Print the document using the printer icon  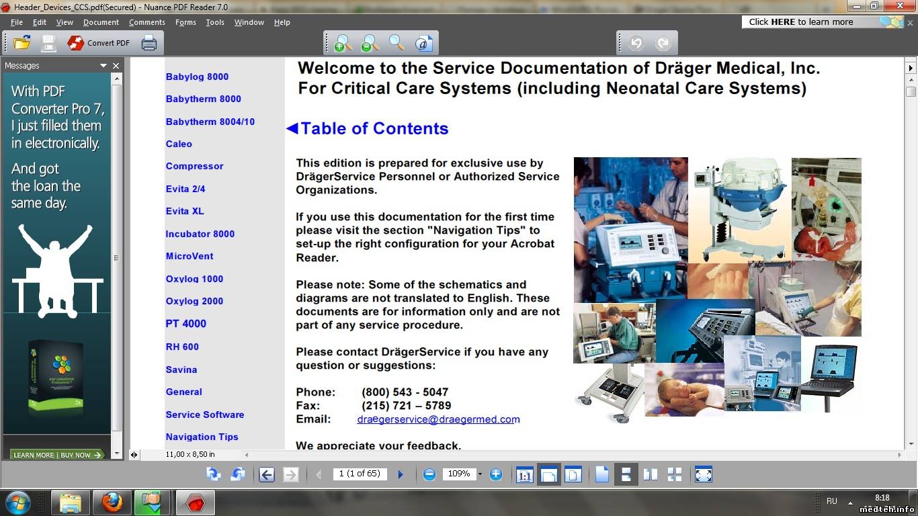149,43
